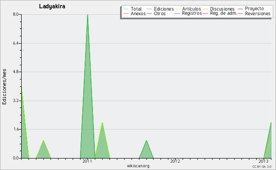Viewport: 276px width, 170px height.
Task: Click the 0.0 y-axis value
Action: 16,158
